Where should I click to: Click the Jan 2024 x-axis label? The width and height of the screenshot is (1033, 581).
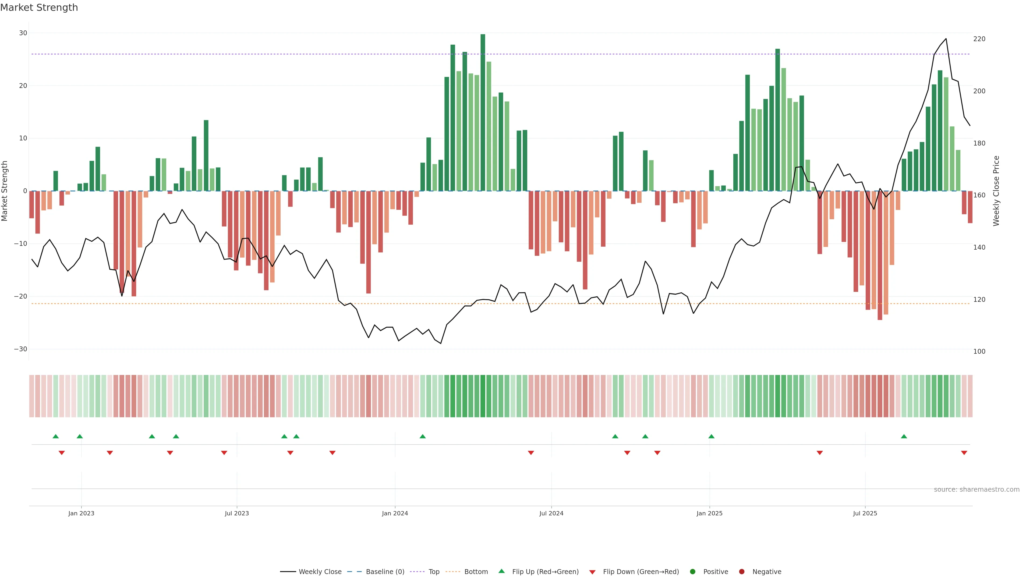[395, 513]
